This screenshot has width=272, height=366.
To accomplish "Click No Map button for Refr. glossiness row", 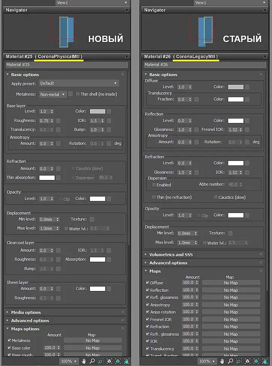I will (x=231, y=334).
